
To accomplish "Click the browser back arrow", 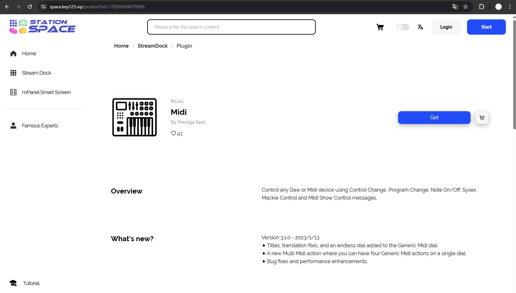I will point(7,7).
